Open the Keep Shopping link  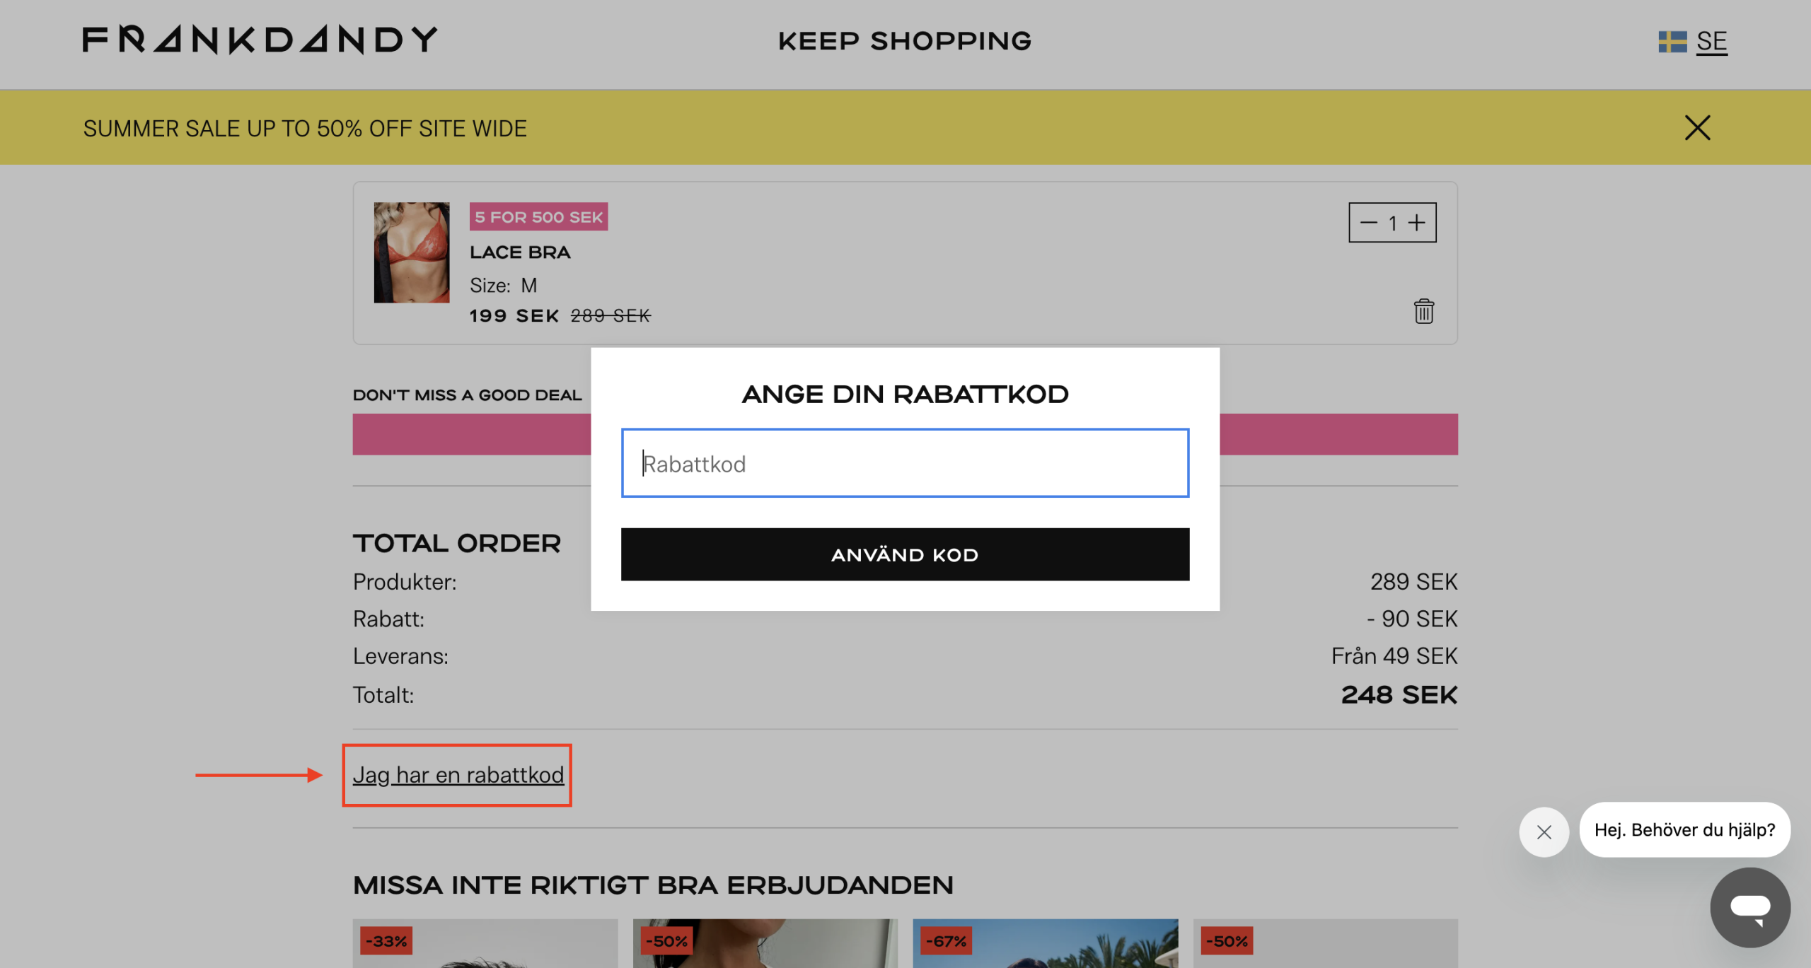[904, 41]
